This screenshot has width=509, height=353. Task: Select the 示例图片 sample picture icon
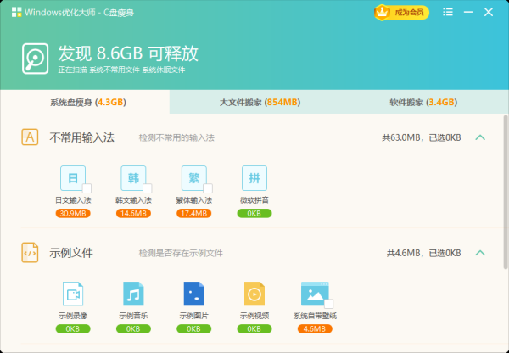[193, 294]
